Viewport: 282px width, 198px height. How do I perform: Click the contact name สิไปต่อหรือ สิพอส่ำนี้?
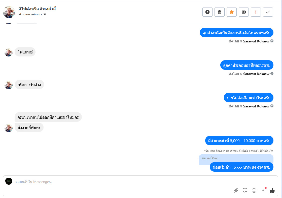click(x=37, y=9)
